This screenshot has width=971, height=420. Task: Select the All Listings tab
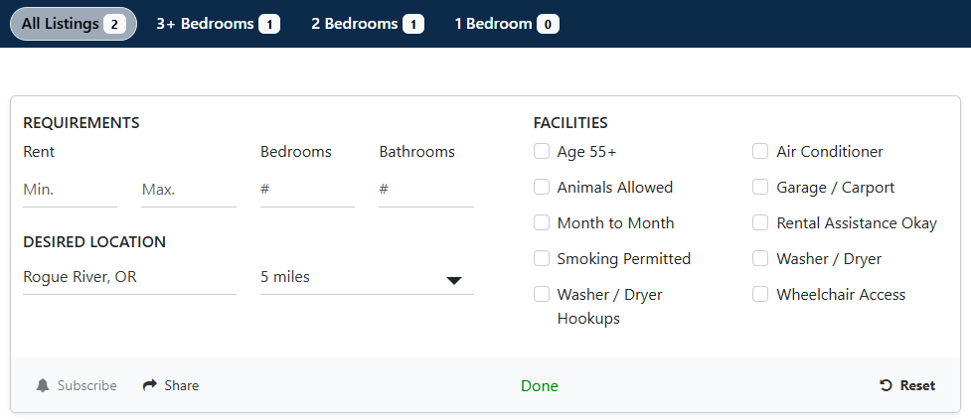(x=74, y=24)
